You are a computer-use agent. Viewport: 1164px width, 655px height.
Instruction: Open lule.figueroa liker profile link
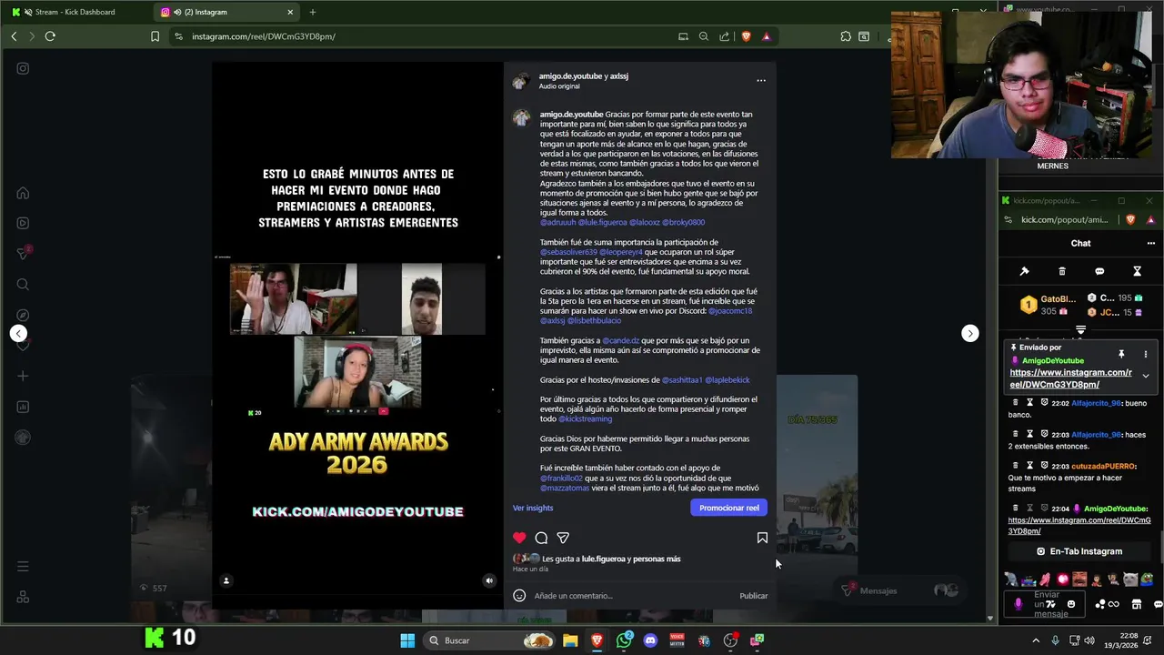(604, 559)
